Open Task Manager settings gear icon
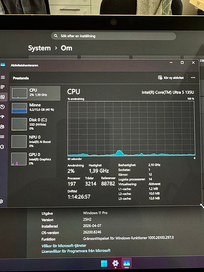The image size is (204, 272). pos(1,201)
